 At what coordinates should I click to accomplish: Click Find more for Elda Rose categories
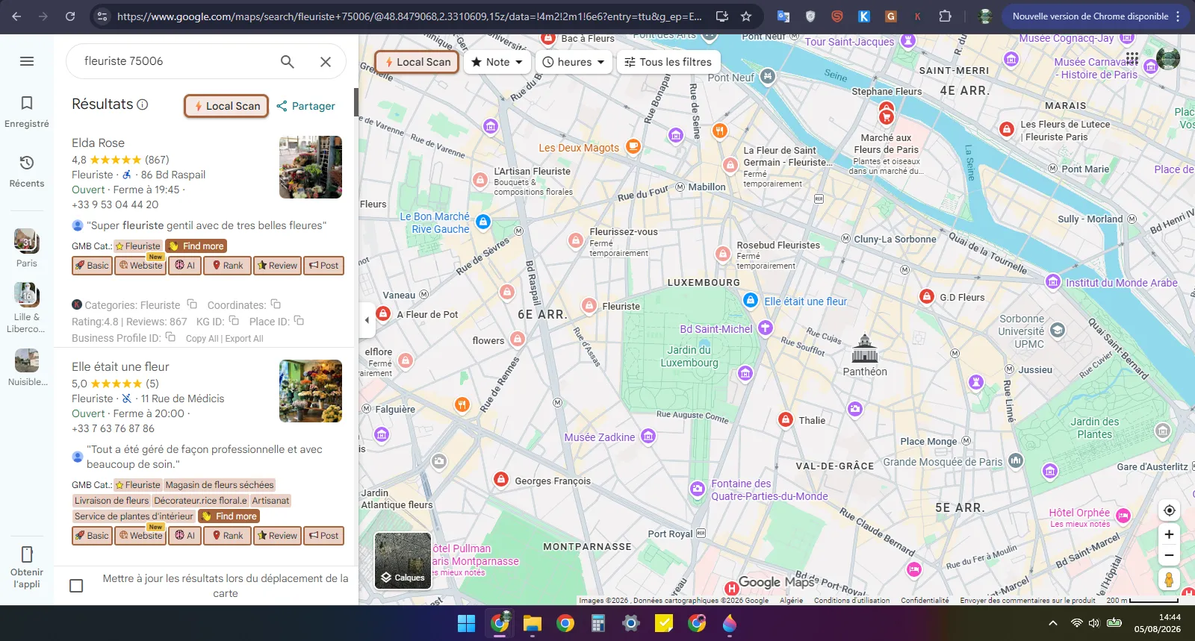[x=196, y=246]
